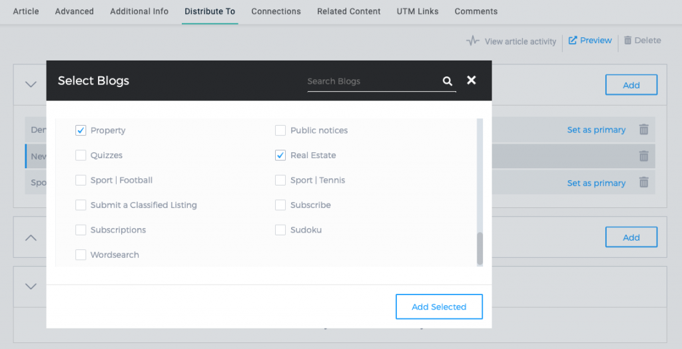Click the Preview link
Viewport: 682px width, 349px height.
596,41
